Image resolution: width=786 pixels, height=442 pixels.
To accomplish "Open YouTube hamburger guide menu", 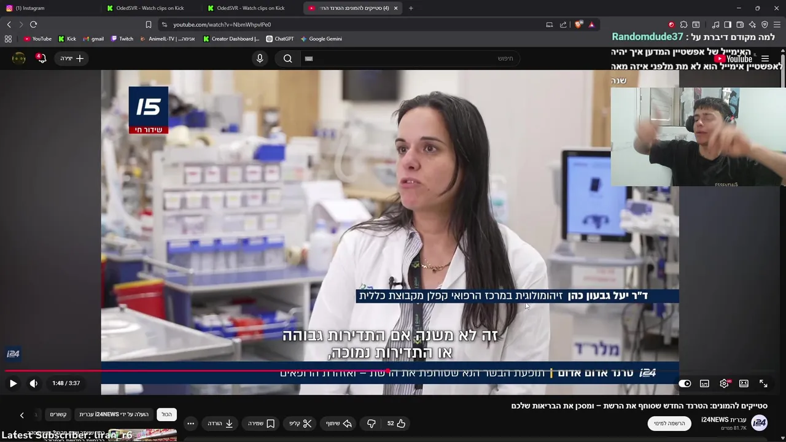I will (x=765, y=59).
